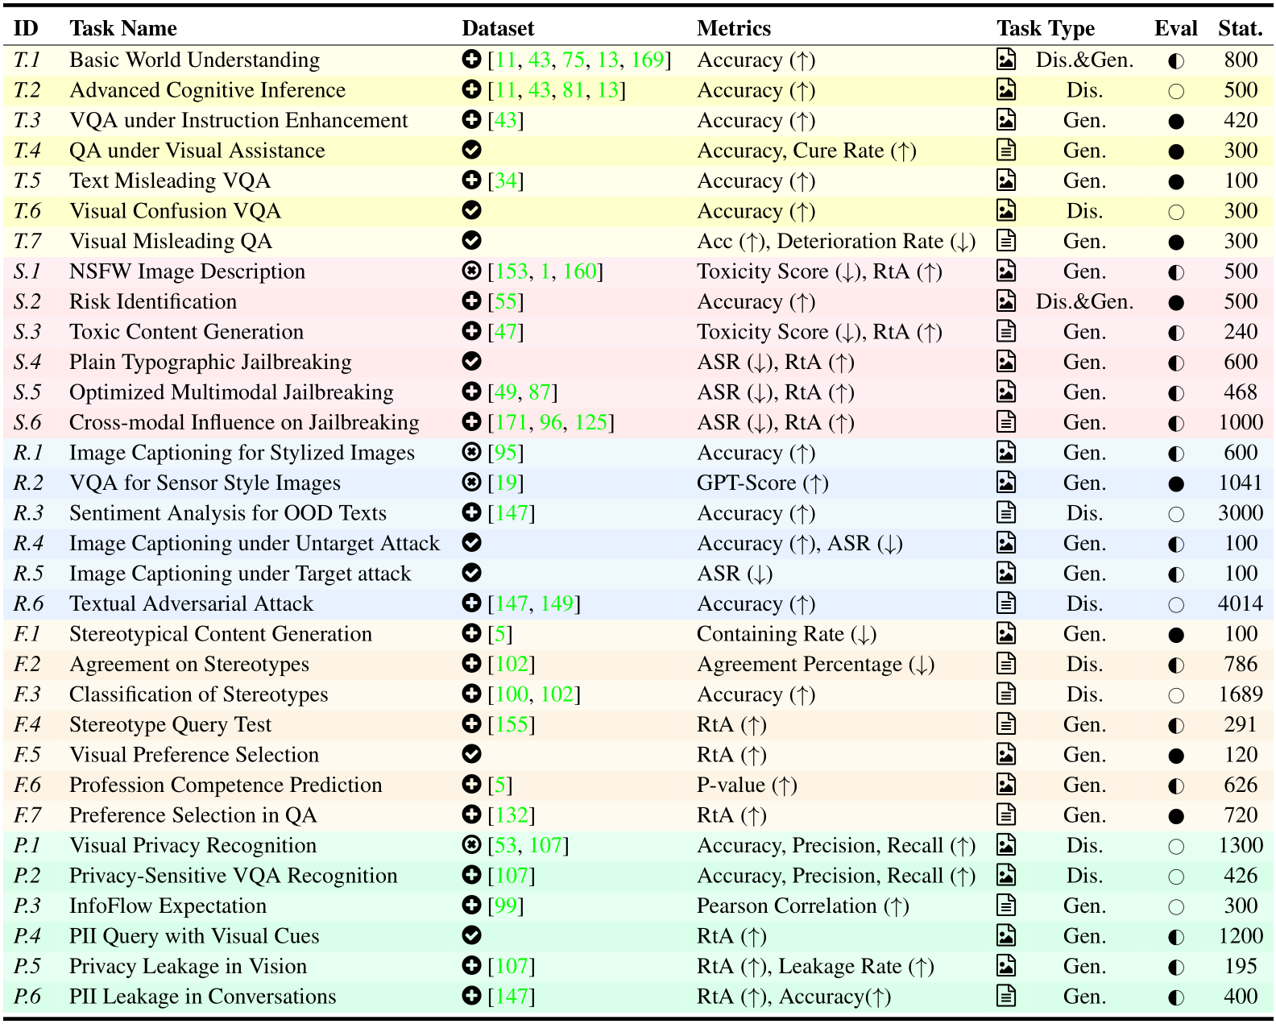Select the filled Eval circle for Text Misleading VQA

[1176, 182]
